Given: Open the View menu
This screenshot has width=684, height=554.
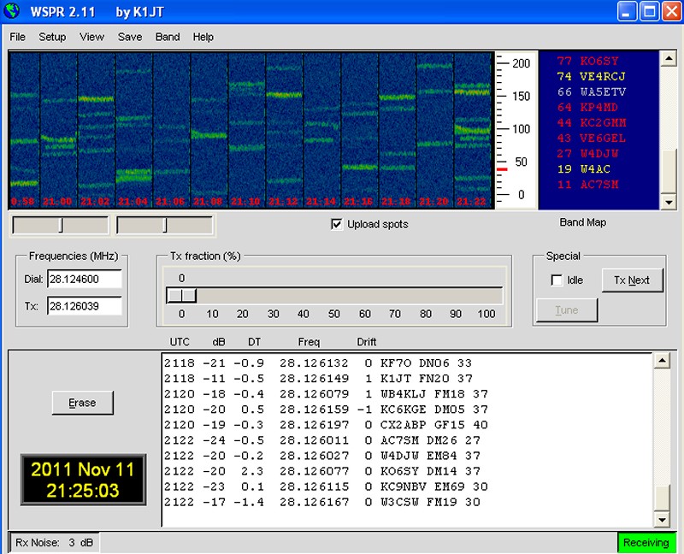Looking at the screenshot, I should coord(91,37).
